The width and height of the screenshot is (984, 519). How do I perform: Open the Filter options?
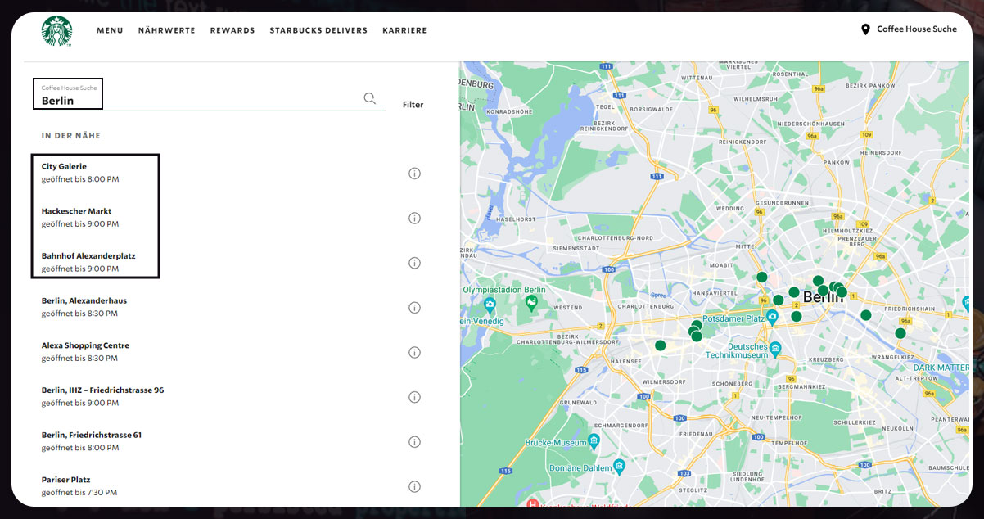(x=413, y=105)
